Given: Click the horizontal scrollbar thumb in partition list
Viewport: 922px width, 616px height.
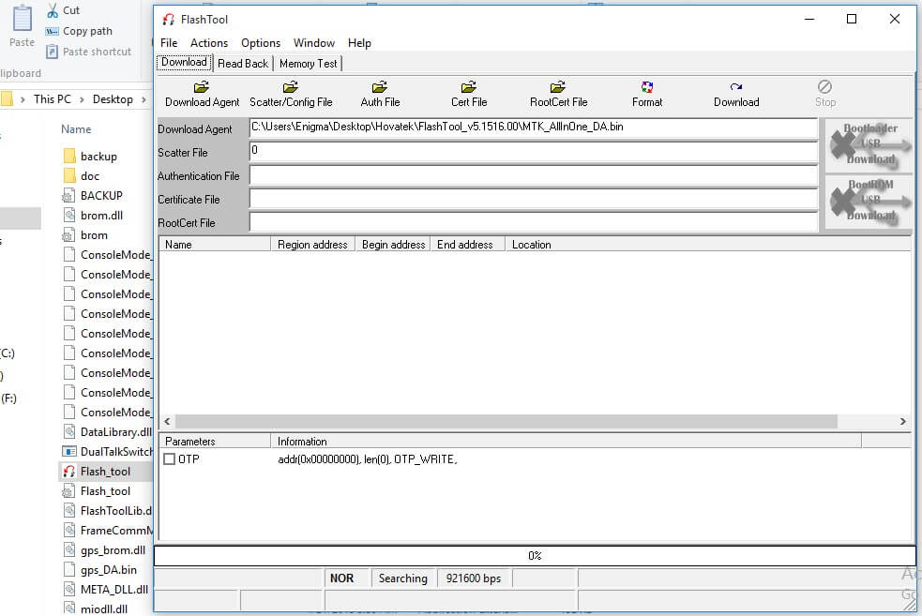Looking at the screenshot, I should [506, 421].
